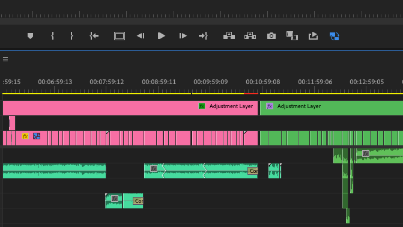Click the Go to In point button
The height and width of the screenshot is (227, 403).
click(x=94, y=36)
